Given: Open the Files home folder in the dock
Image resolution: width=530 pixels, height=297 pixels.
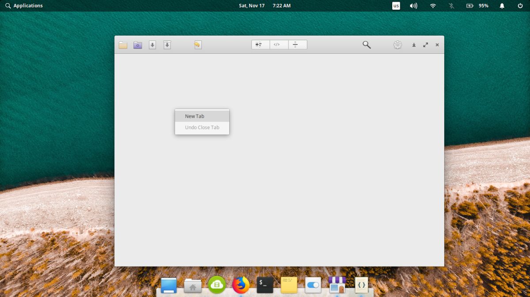Looking at the screenshot, I should (193, 286).
